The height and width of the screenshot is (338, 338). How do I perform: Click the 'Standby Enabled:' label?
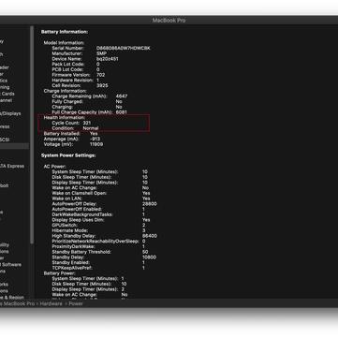coord(70,263)
